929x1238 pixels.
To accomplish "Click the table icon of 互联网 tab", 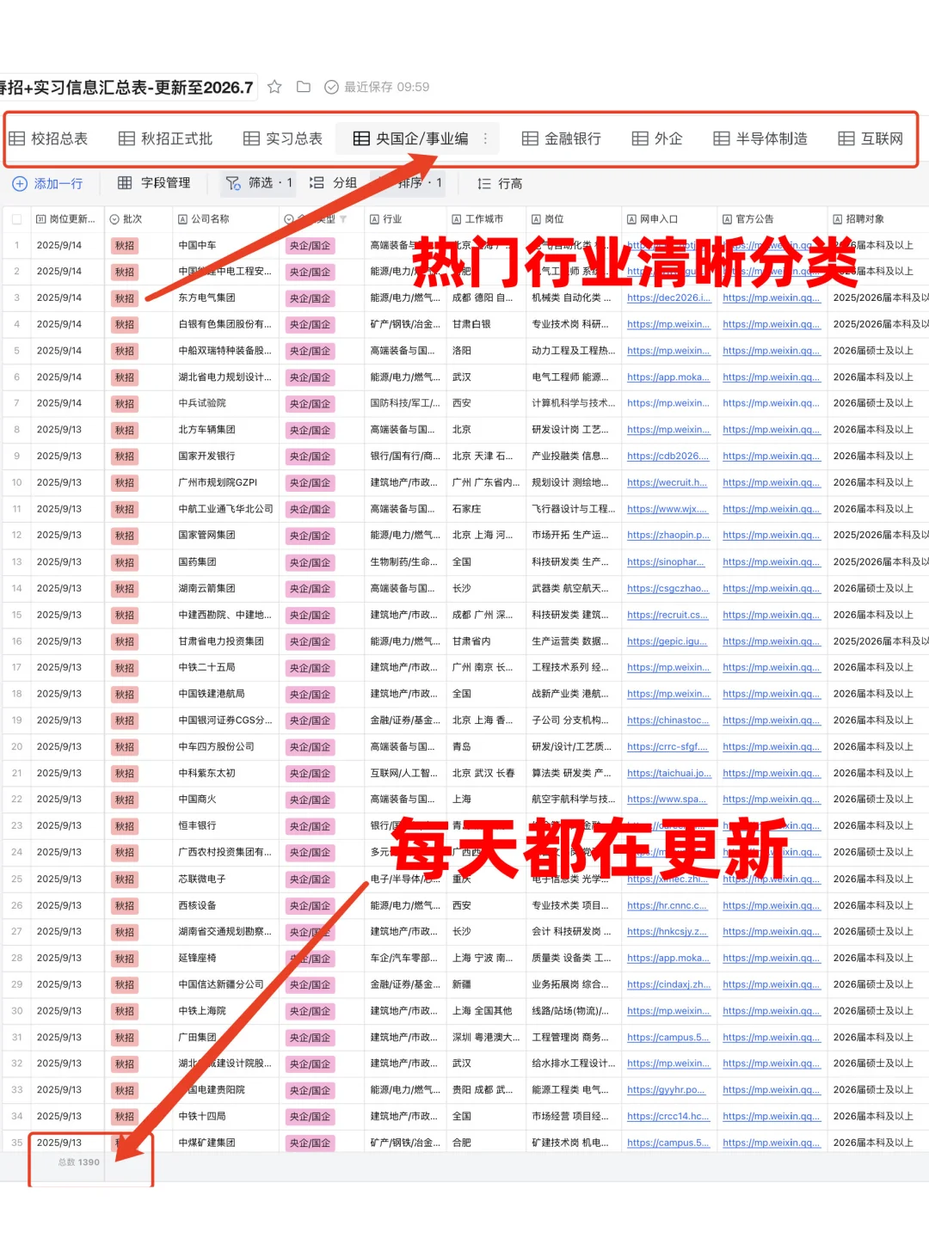I will pyautogui.click(x=846, y=138).
